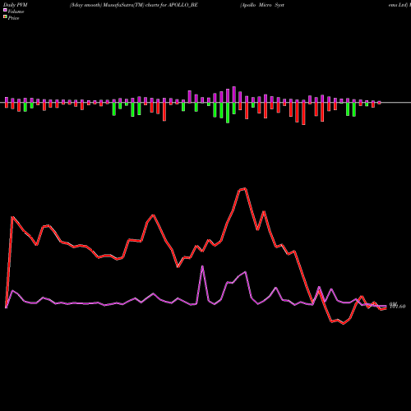
Task: Click the tallest purple bar in histogram
Action: click(x=234, y=95)
